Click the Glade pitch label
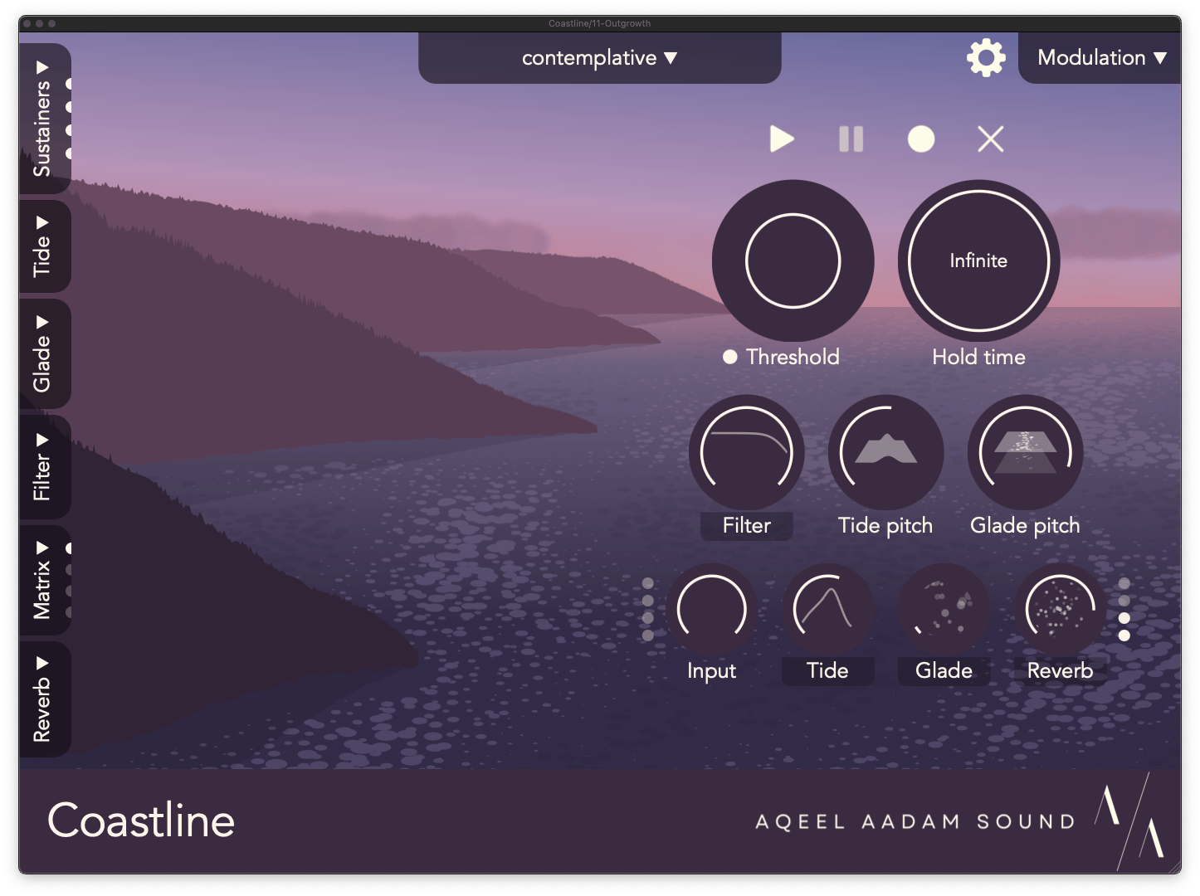 (x=1025, y=525)
